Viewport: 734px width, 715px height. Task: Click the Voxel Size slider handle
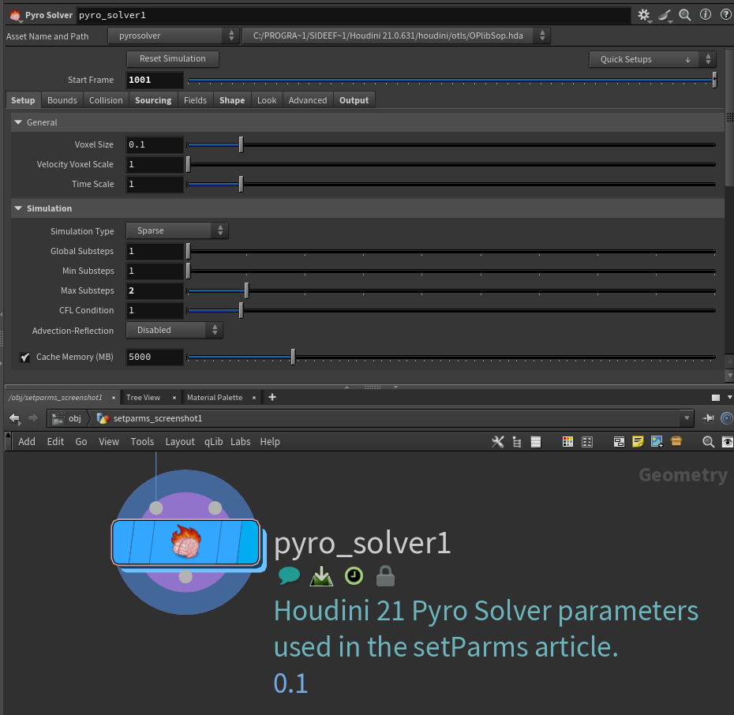(x=241, y=144)
